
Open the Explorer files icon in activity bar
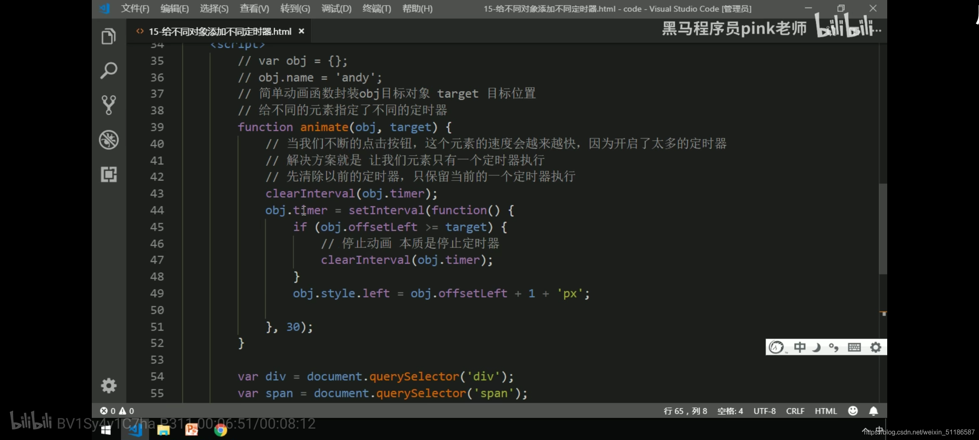(109, 37)
